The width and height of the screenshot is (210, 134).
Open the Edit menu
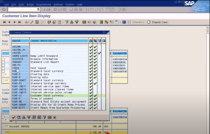pyautogui.click(x=14, y=4)
